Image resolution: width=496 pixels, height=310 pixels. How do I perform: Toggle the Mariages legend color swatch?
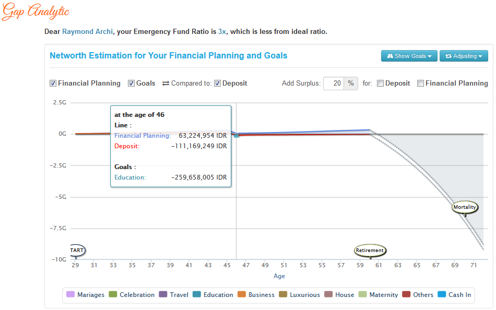70,295
